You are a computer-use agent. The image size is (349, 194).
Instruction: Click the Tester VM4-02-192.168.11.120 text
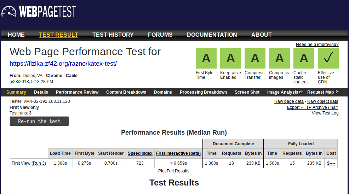[40, 101]
